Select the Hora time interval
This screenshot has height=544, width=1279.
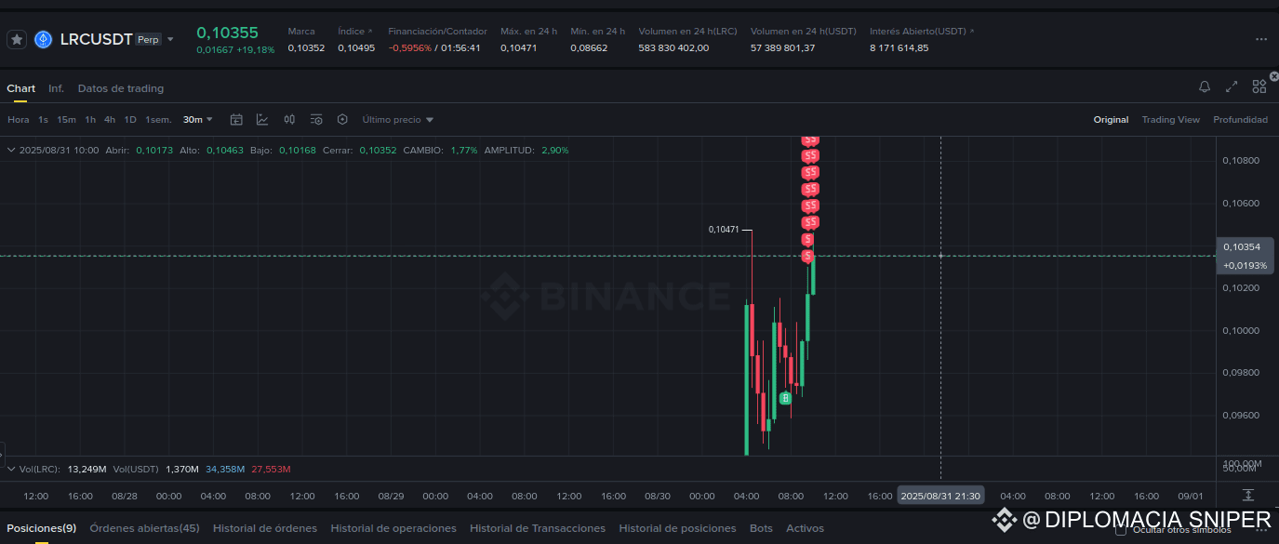[19, 119]
